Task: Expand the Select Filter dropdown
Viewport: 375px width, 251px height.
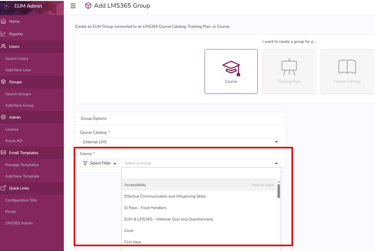Action: coord(99,163)
